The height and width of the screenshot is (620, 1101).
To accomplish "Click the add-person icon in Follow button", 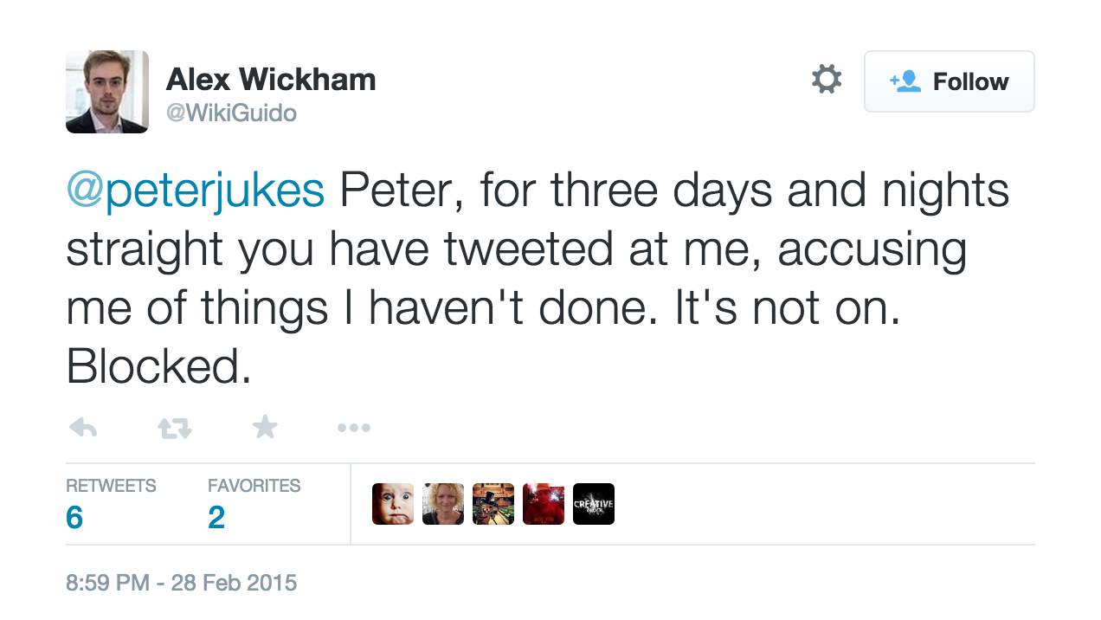I will point(905,81).
